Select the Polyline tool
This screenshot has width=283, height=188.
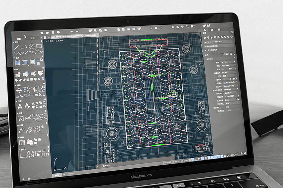coord(24,47)
